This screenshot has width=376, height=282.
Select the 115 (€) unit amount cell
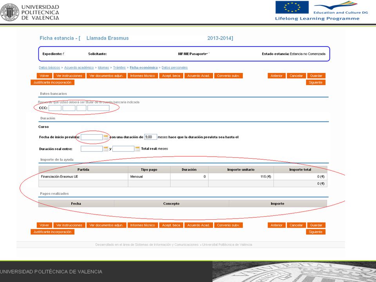(241, 177)
